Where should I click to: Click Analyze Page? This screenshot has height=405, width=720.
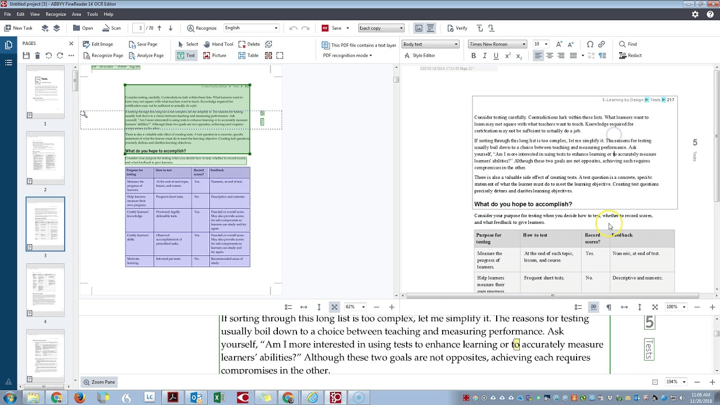coord(146,56)
